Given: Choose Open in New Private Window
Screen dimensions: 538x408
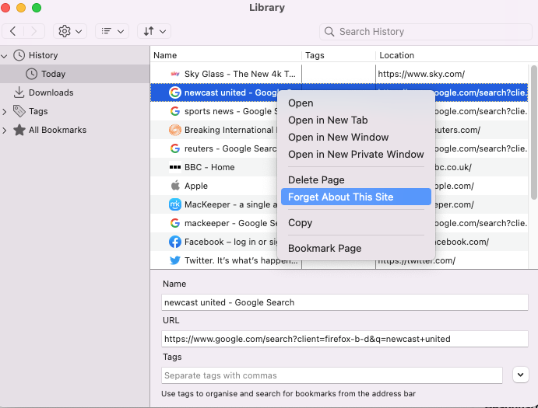Looking at the screenshot, I should pyautogui.click(x=356, y=155).
